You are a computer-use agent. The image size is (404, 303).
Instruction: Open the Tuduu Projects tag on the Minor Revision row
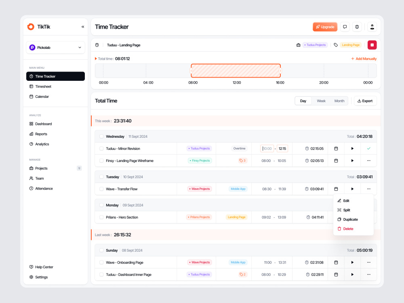[x=199, y=149]
